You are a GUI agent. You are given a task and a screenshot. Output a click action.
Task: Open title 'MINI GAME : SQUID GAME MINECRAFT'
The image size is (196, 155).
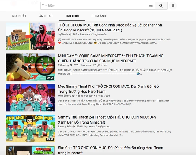point(111,58)
